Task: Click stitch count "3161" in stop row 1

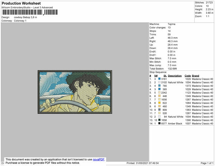Action: pos(164,79)
